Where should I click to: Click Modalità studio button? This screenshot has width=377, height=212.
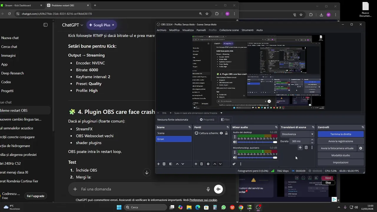(x=340, y=155)
